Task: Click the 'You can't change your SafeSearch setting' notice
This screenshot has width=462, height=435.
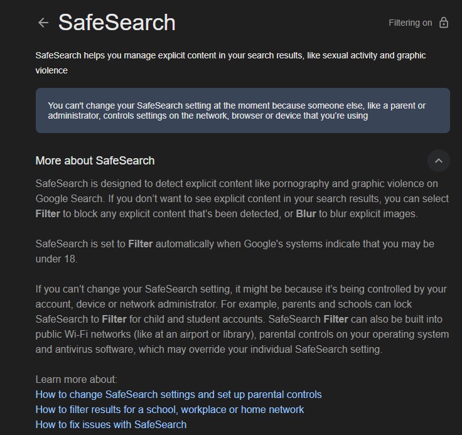Action: click(x=243, y=110)
